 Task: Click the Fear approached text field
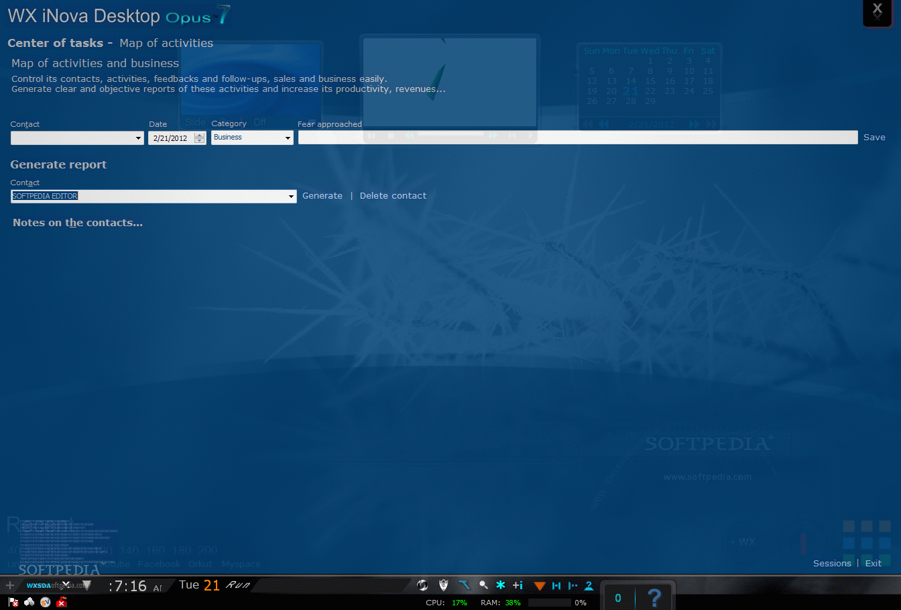pos(578,137)
